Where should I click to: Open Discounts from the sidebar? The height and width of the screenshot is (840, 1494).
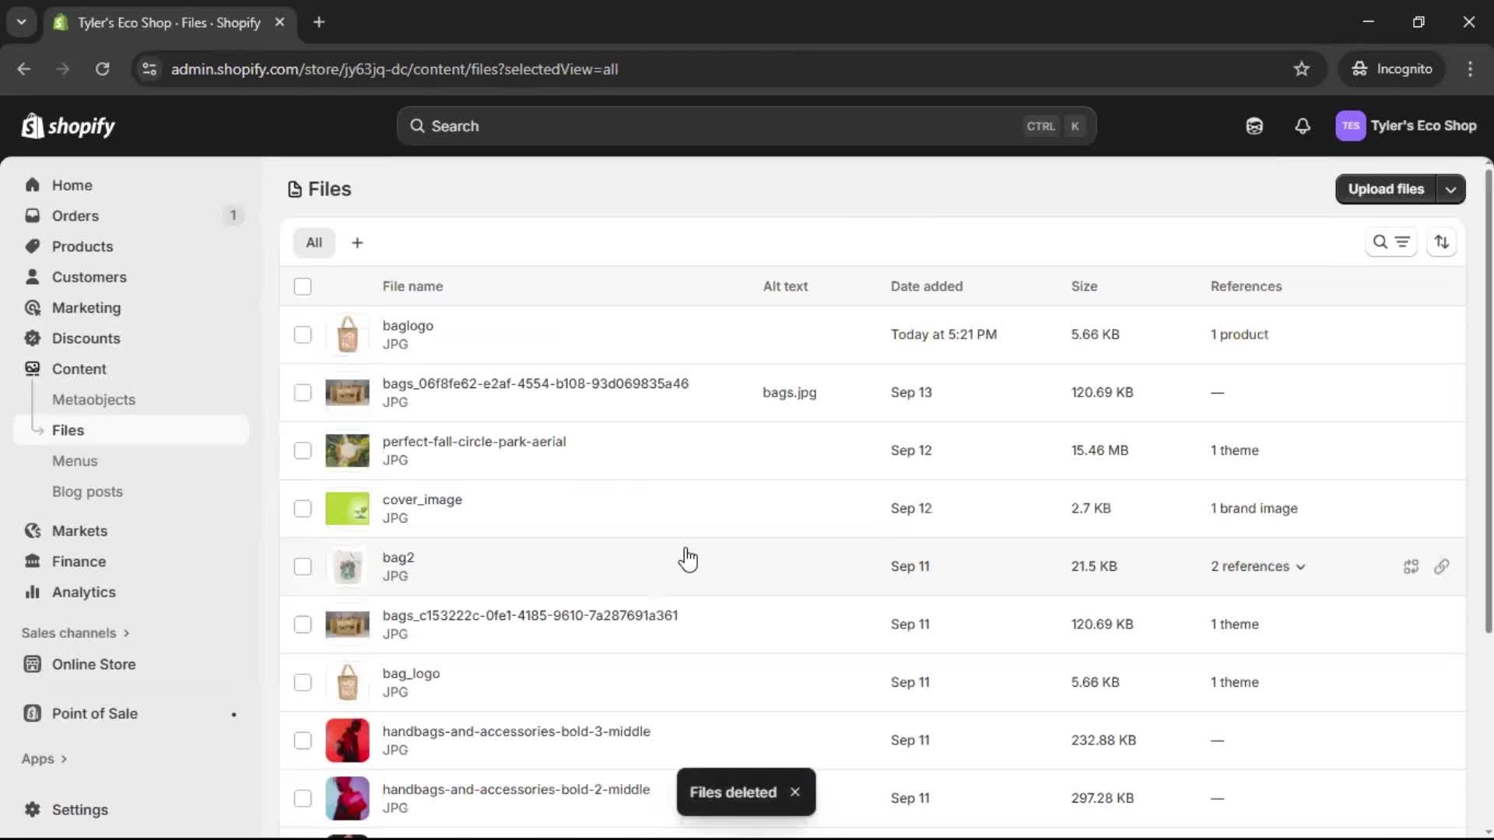pos(86,338)
